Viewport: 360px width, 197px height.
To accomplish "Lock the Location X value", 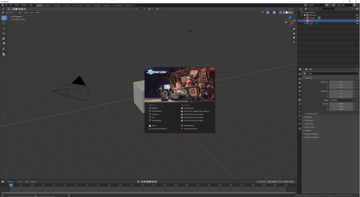I will point(354,82).
